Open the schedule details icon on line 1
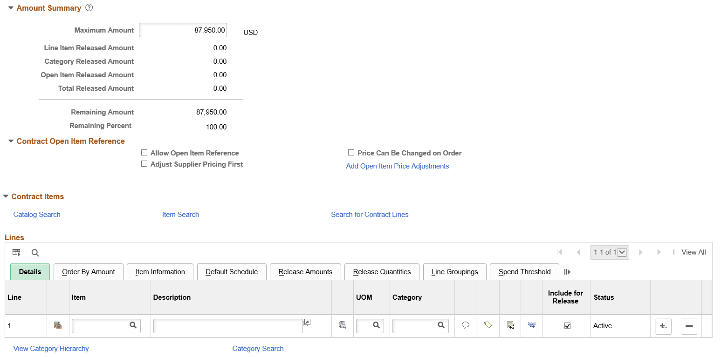This screenshot has height=357, width=721. click(510, 326)
